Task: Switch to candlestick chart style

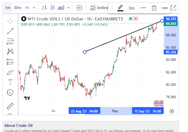Action: [53, 8]
